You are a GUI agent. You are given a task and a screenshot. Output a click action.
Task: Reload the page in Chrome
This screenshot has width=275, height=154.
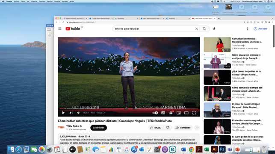tap(63, 22)
